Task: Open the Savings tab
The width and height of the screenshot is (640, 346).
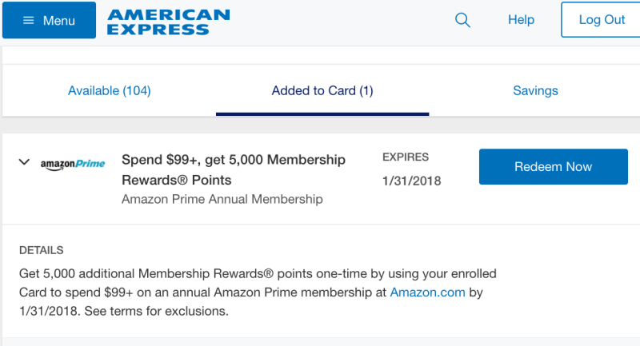Action: 535,90
